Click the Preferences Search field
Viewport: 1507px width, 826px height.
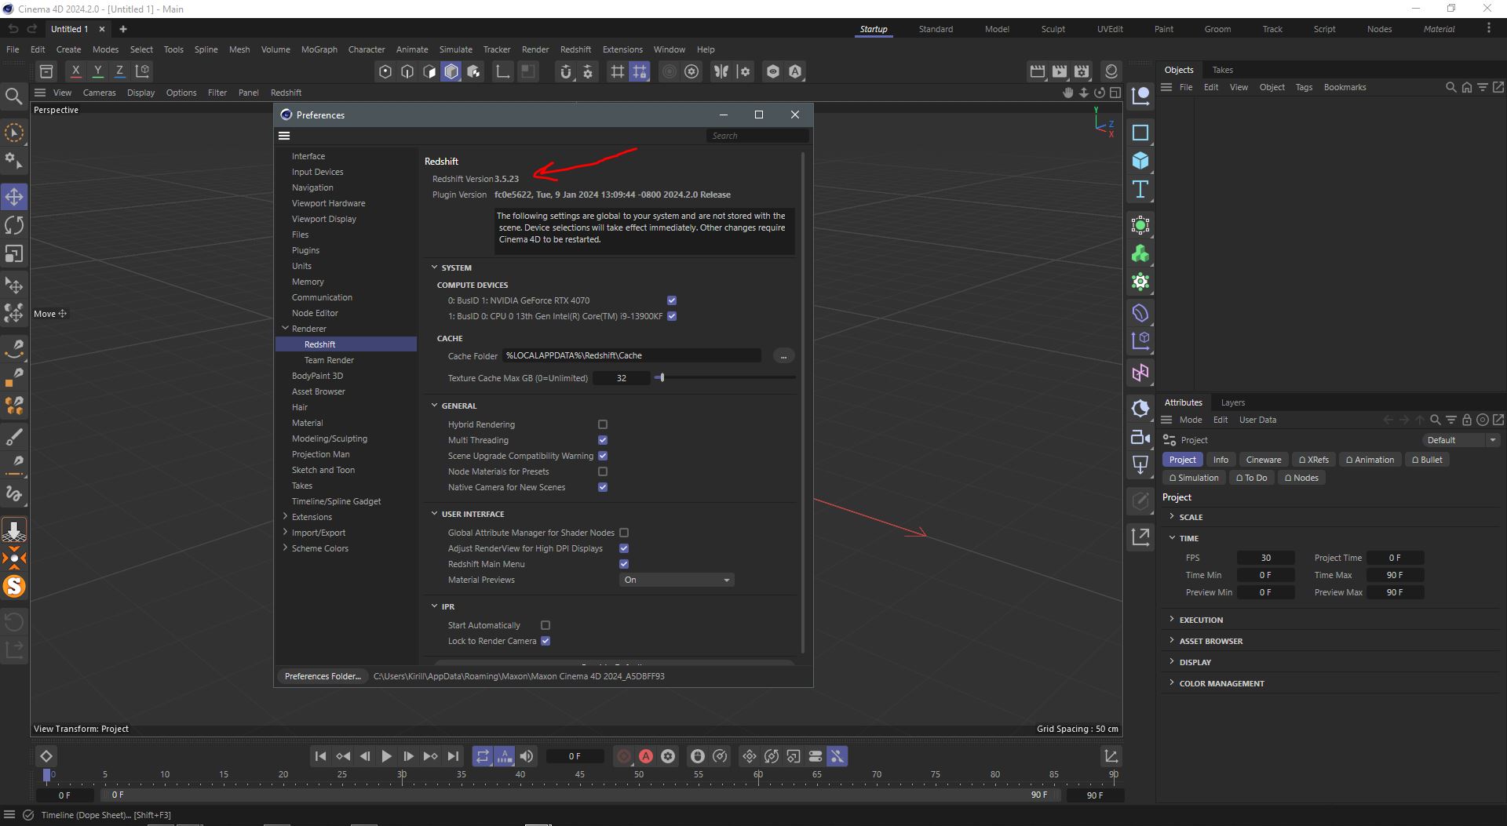[757, 136]
